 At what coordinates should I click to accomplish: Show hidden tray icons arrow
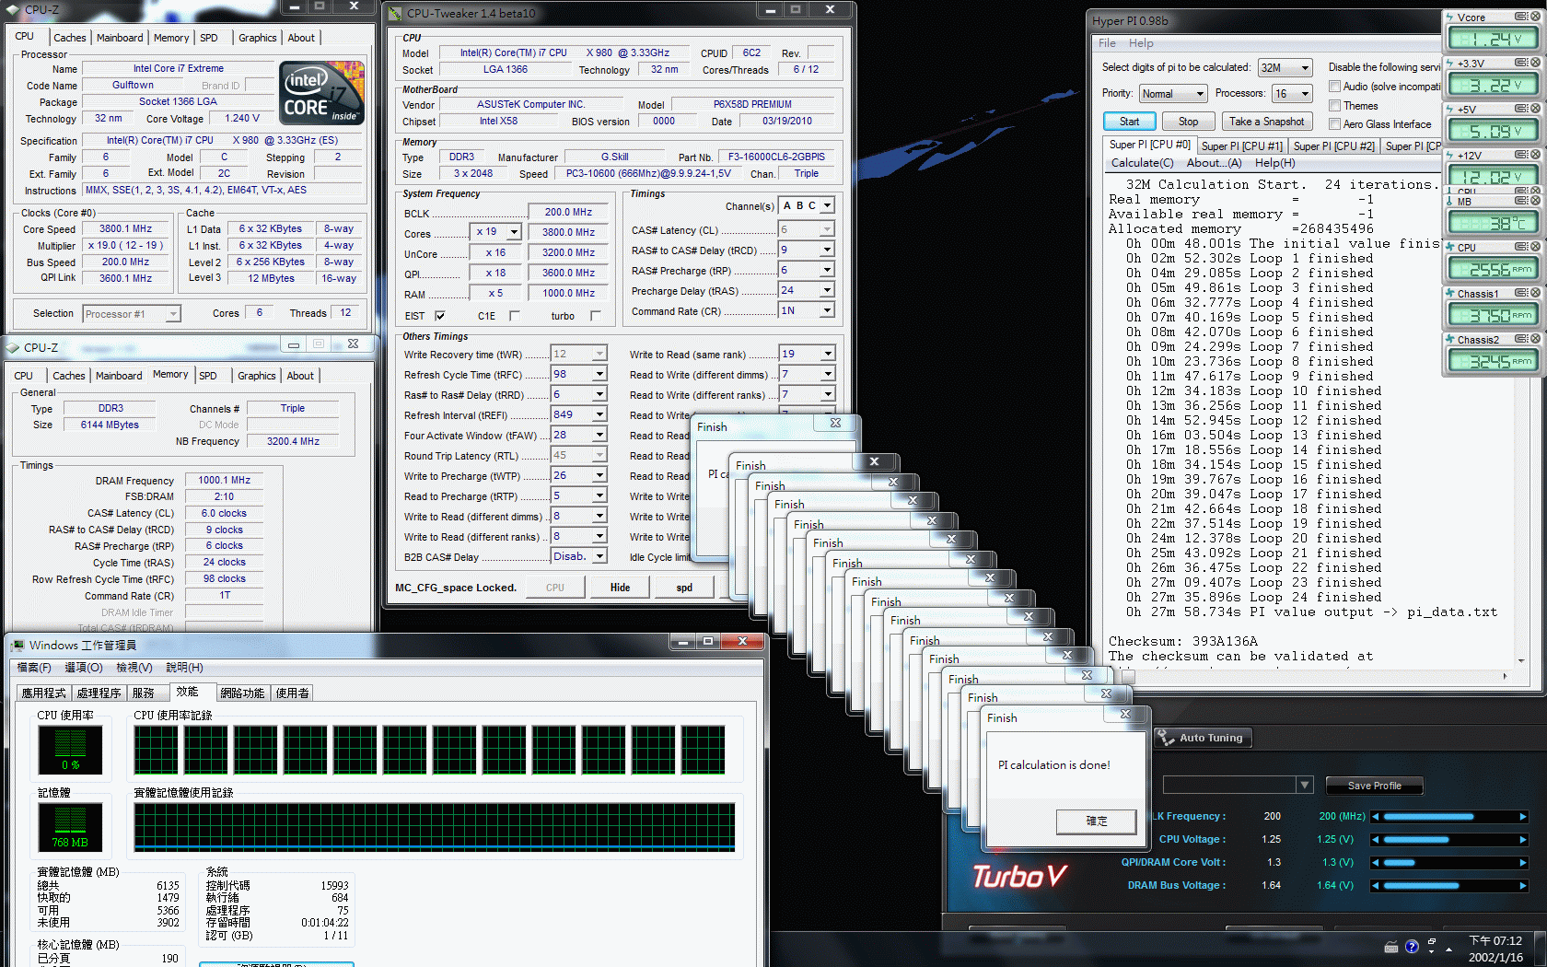1448,948
